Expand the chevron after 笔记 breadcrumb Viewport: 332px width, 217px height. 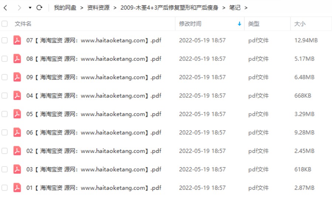tap(246, 8)
